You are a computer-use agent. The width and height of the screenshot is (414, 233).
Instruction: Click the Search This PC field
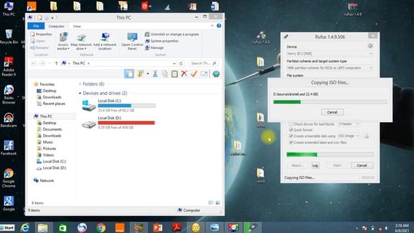tap(203, 63)
